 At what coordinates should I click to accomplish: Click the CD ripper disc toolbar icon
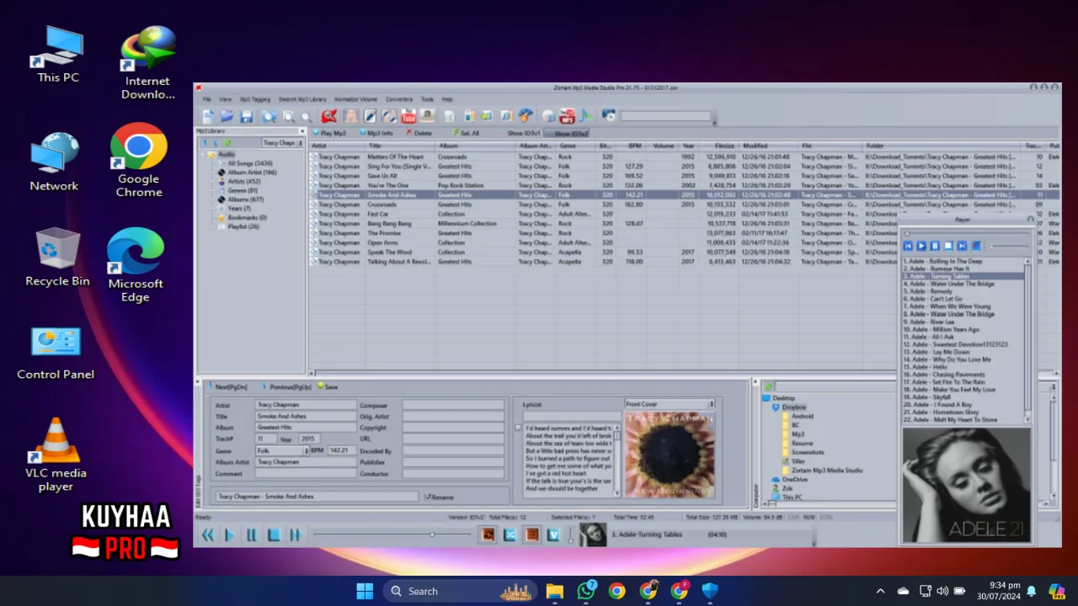[548, 116]
